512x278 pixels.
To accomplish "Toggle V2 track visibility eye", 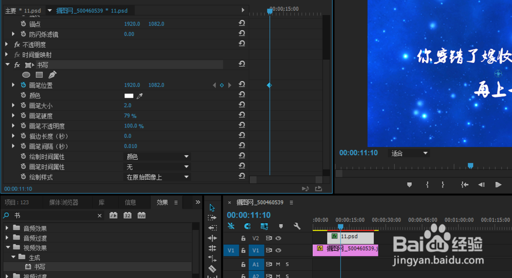I will (x=278, y=238).
